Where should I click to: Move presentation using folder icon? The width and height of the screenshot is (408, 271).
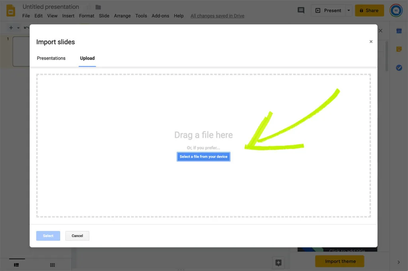click(x=98, y=7)
